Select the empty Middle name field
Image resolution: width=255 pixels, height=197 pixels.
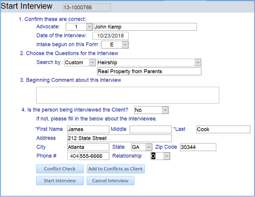150,129
